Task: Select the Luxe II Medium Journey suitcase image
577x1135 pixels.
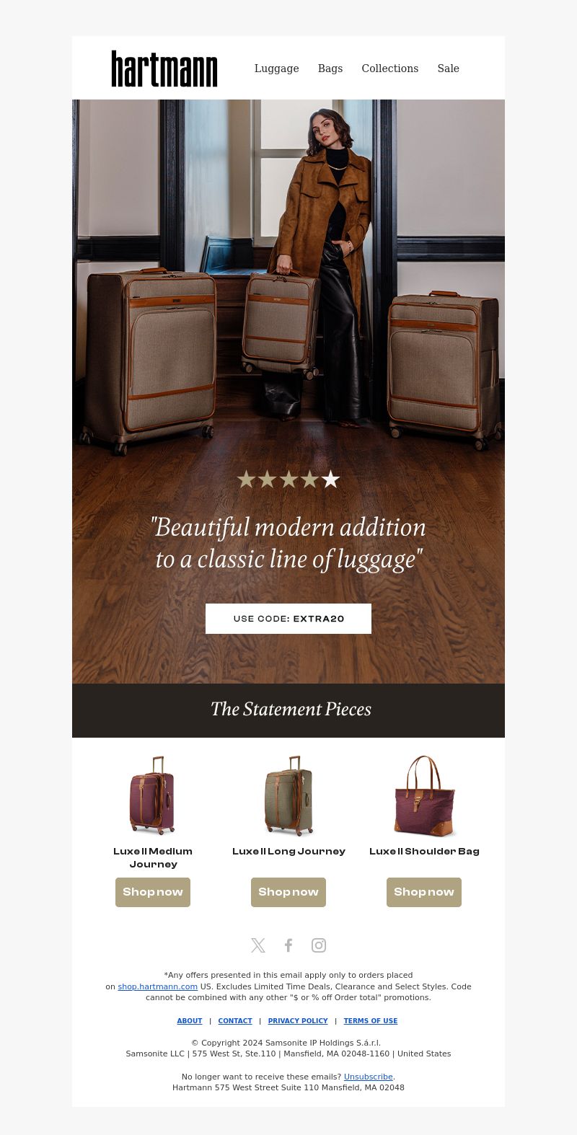Action: (x=153, y=795)
